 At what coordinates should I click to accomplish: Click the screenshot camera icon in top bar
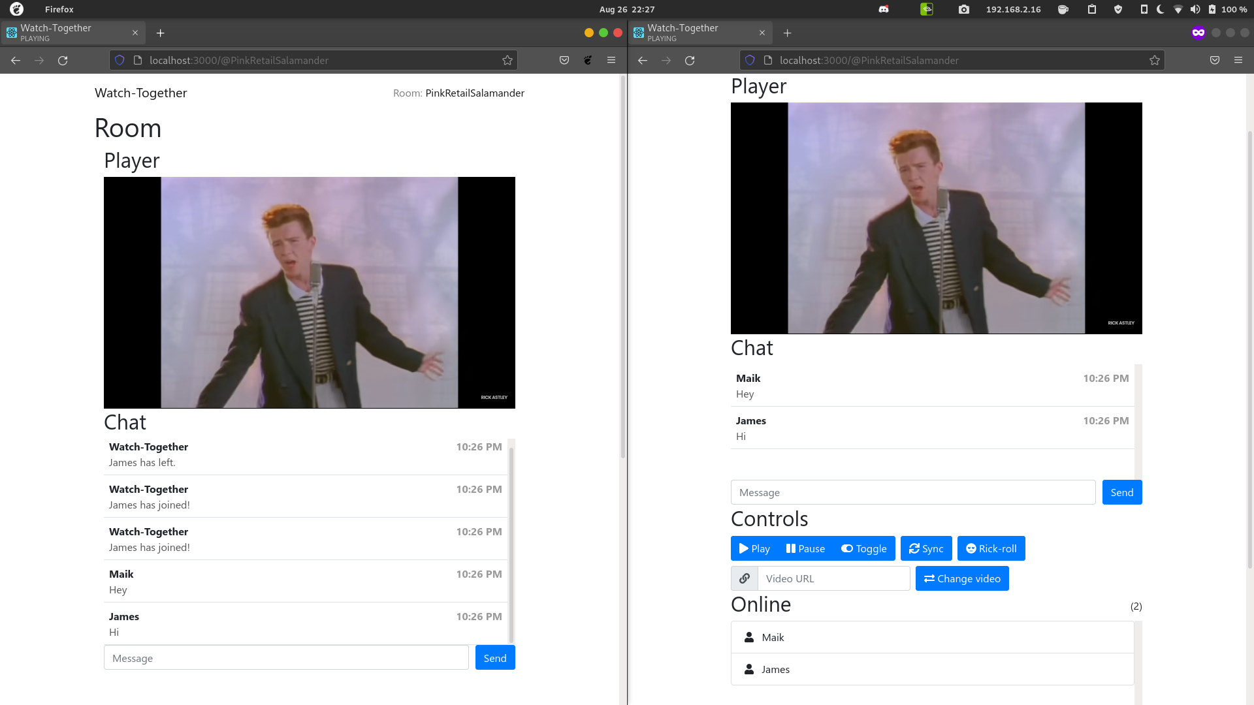964,9
